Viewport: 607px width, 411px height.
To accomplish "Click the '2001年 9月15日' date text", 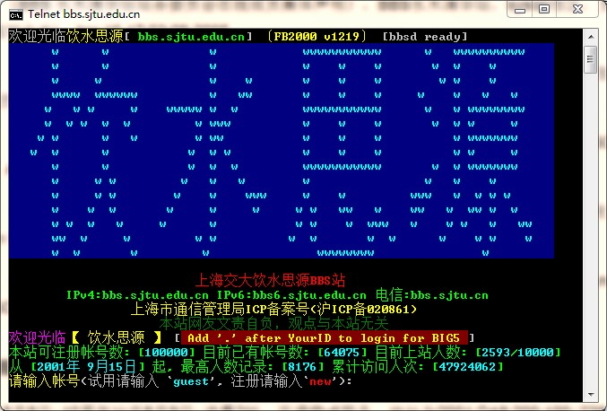I will tap(87, 366).
